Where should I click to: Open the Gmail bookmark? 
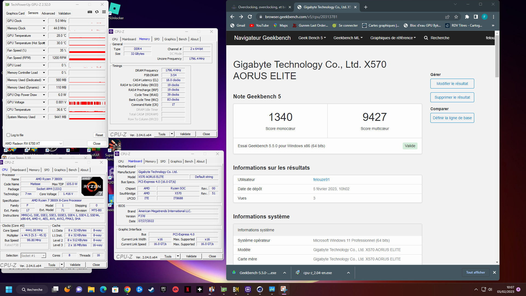click(x=238, y=25)
